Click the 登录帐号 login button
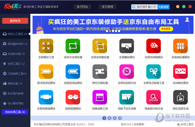The width and height of the screenshot is (195, 127). [15, 21]
